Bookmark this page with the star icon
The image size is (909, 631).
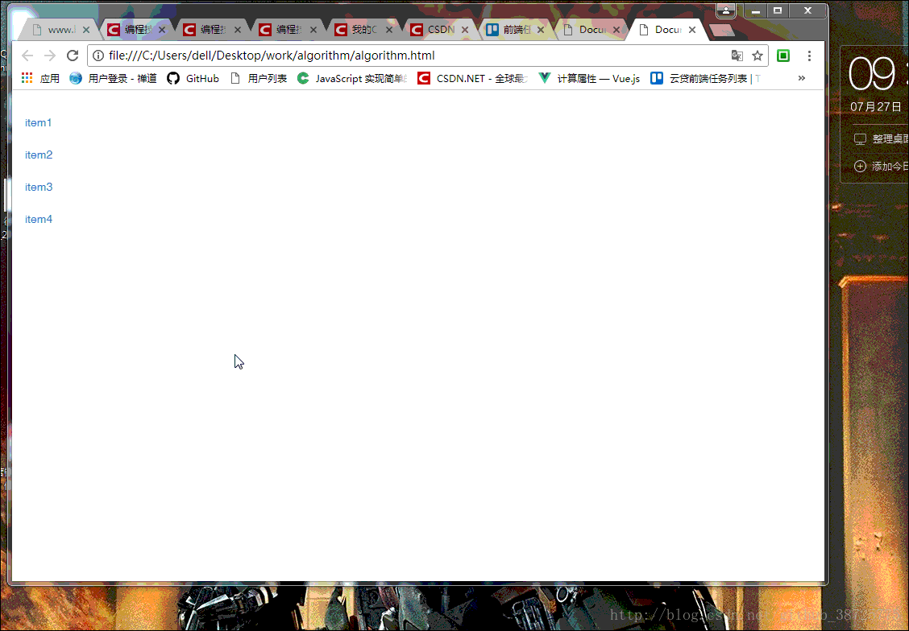(x=757, y=56)
